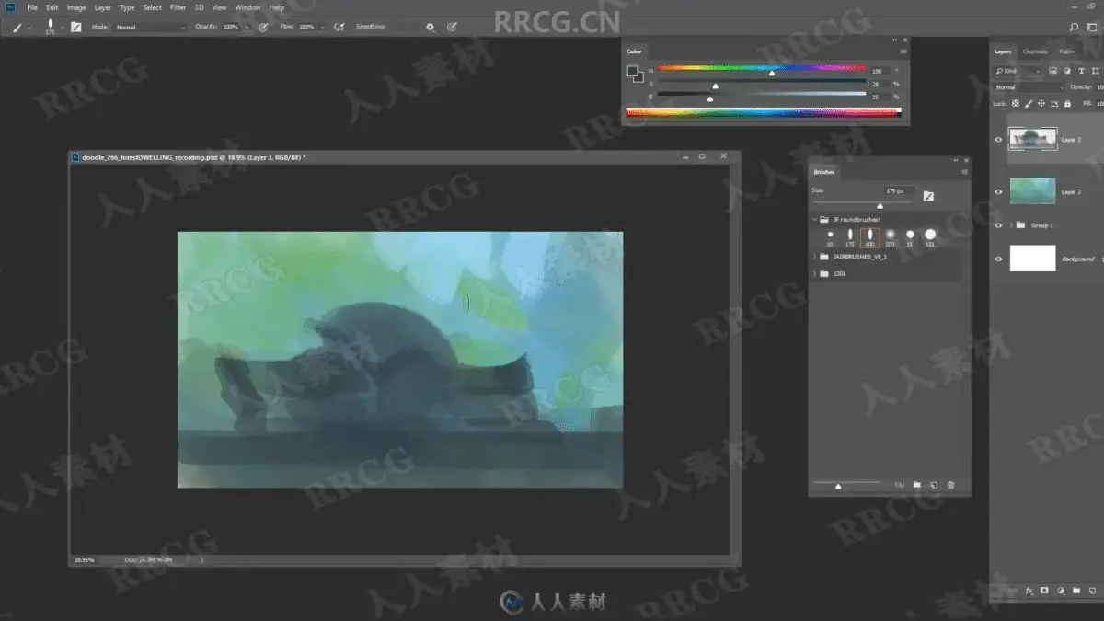The width and height of the screenshot is (1104, 621).
Task: Open the Color panel flyout menu
Action: coord(903,52)
